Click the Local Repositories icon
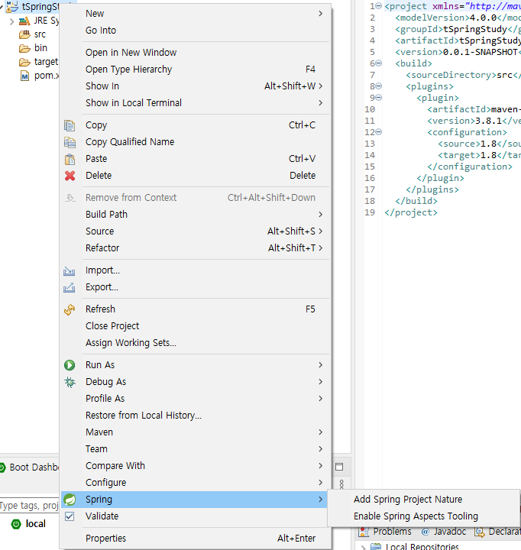Image resolution: width=521 pixels, height=550 pixels. (376, 546)
